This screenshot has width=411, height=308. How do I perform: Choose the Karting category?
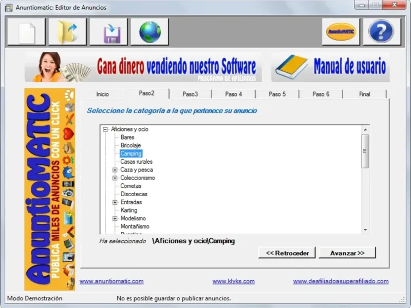[129, 210]
